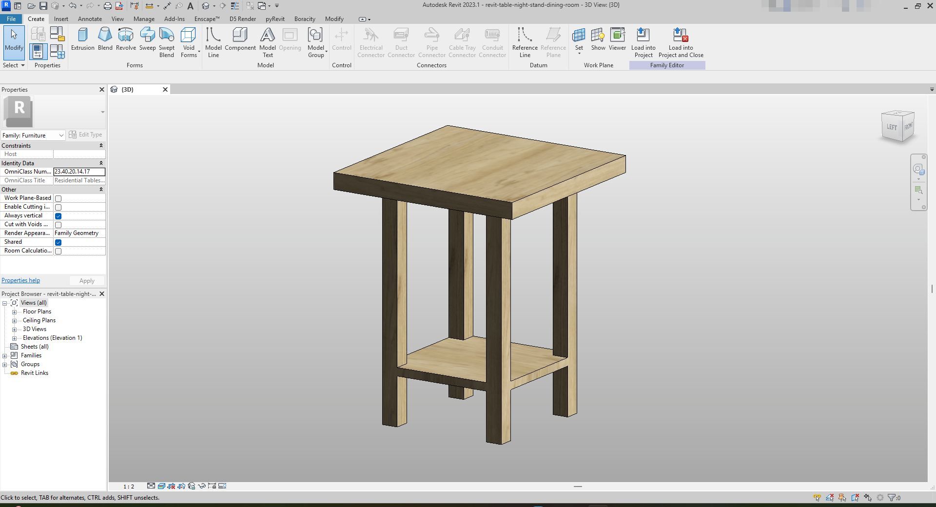
Task: Open the Detail Level control
Action: tap(151, 486)
